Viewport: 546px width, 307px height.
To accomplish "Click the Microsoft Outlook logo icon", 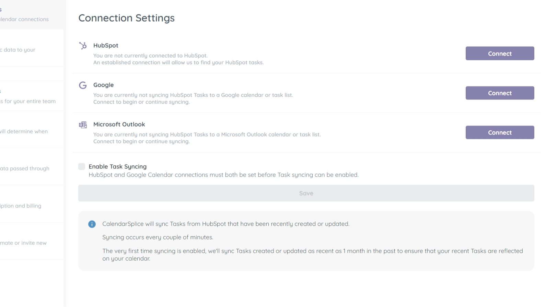I will click(x=83, y=125).
